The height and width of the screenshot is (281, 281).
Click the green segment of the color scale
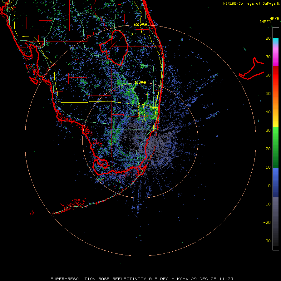276,147
